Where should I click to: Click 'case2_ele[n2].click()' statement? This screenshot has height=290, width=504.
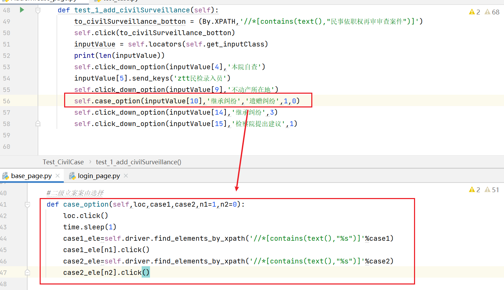tap(106, 272)
